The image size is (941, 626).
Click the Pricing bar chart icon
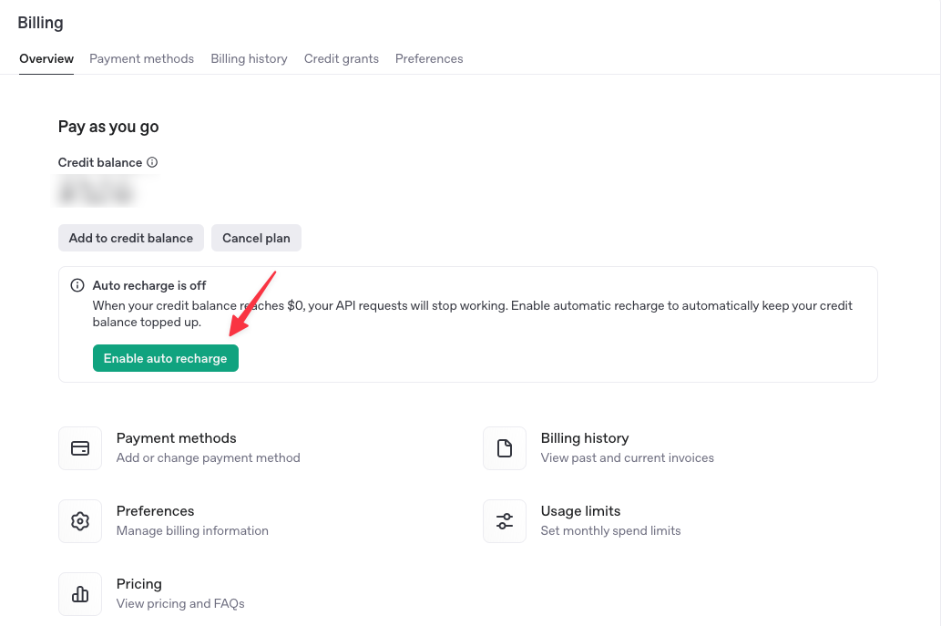80,594
